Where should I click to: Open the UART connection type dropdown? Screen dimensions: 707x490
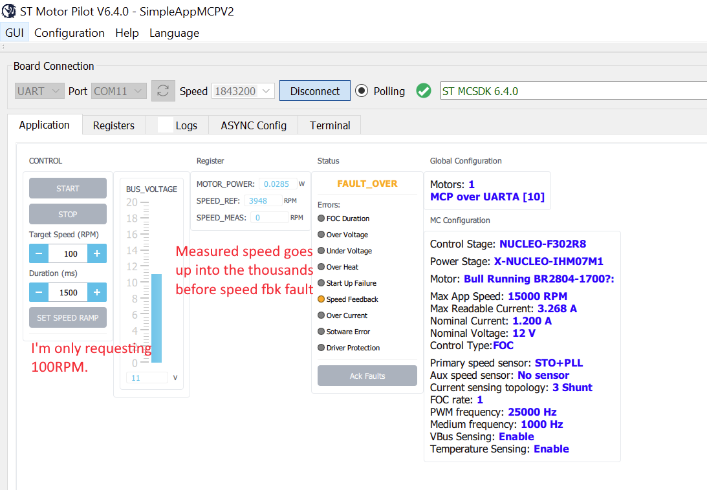pyautogui.click(x=39, y=91)
